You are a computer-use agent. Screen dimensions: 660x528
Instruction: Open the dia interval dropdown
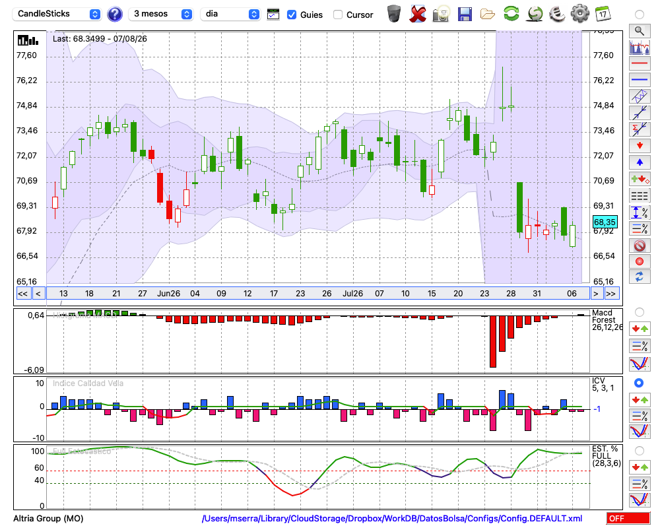(x=230, y=14)
